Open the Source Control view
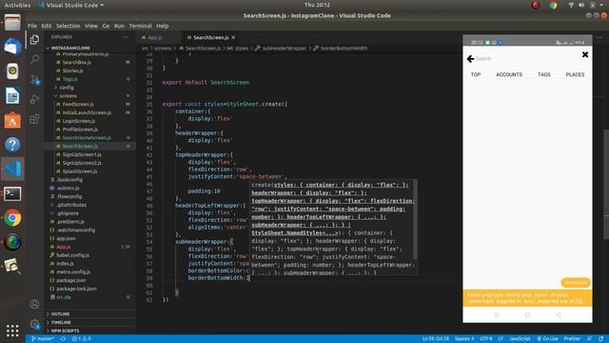Screen dimensions: 609x343 (x=34, y=79)
